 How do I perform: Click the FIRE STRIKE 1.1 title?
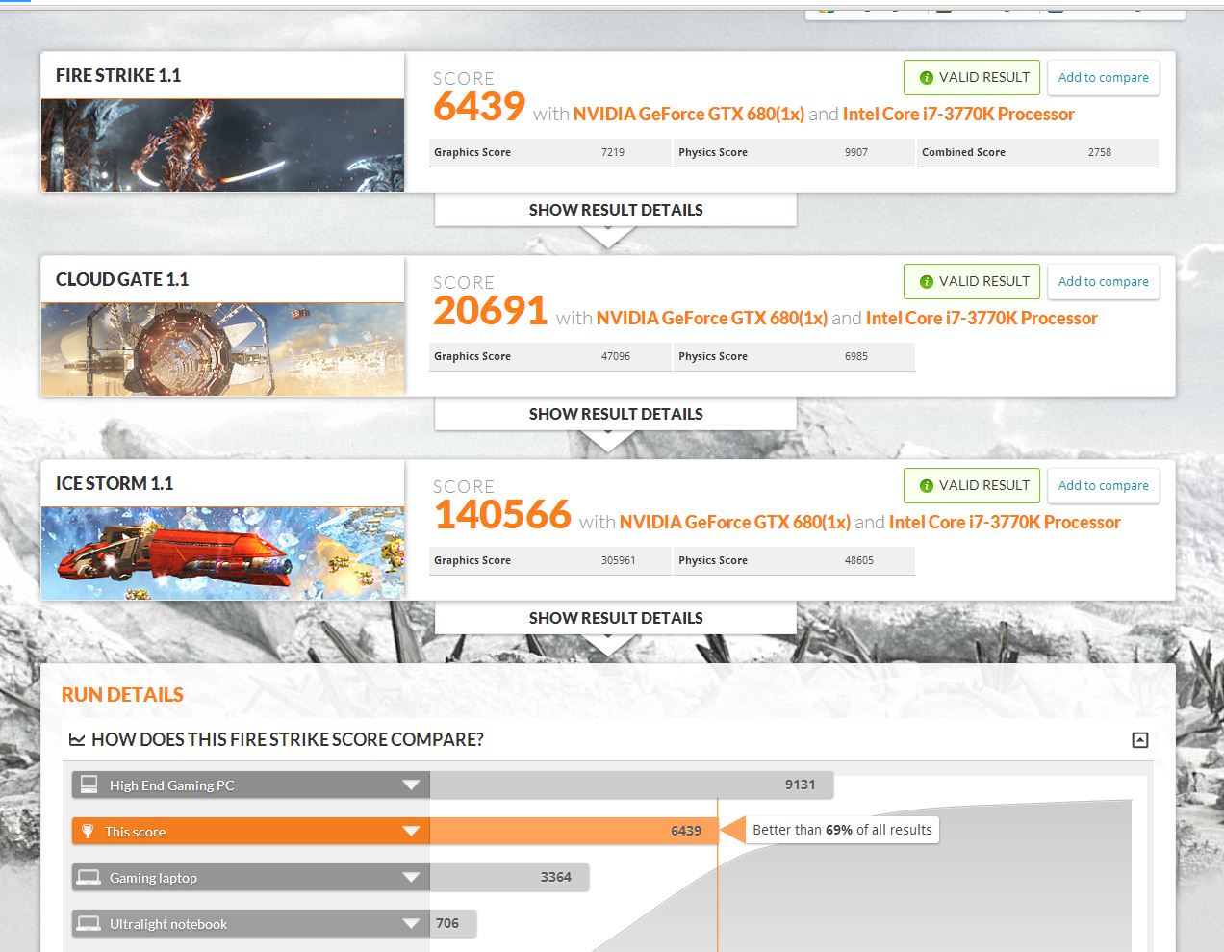(118, 75)
